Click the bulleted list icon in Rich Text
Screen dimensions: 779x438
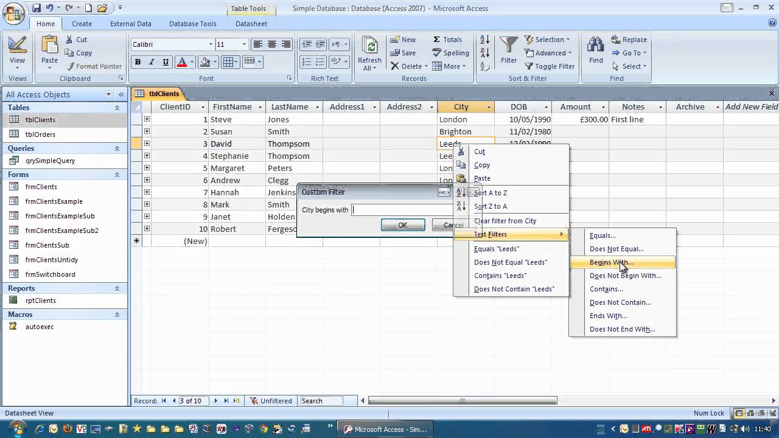[321, 62]
